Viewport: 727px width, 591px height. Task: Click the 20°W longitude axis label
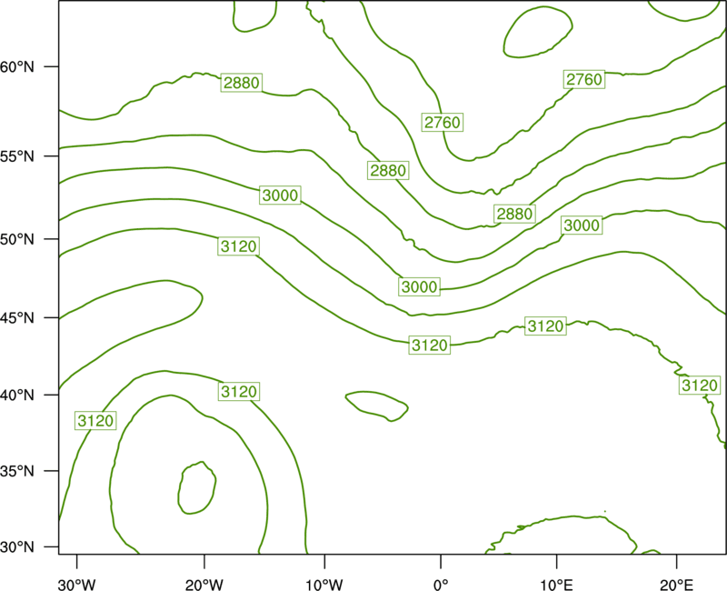[204, 585]
